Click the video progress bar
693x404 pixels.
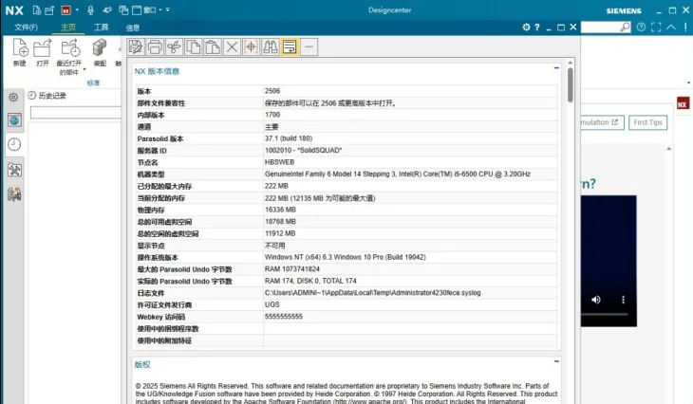[604, 314]
